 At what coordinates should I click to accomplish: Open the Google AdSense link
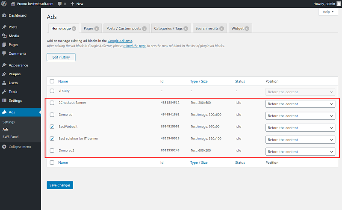(x=120, y=41)
